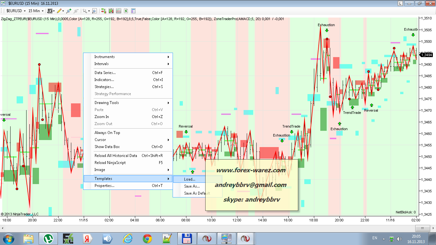Click the data box magnifier toolbar icon
This screenshot has height=245, width=436.
tap(94, 11)
